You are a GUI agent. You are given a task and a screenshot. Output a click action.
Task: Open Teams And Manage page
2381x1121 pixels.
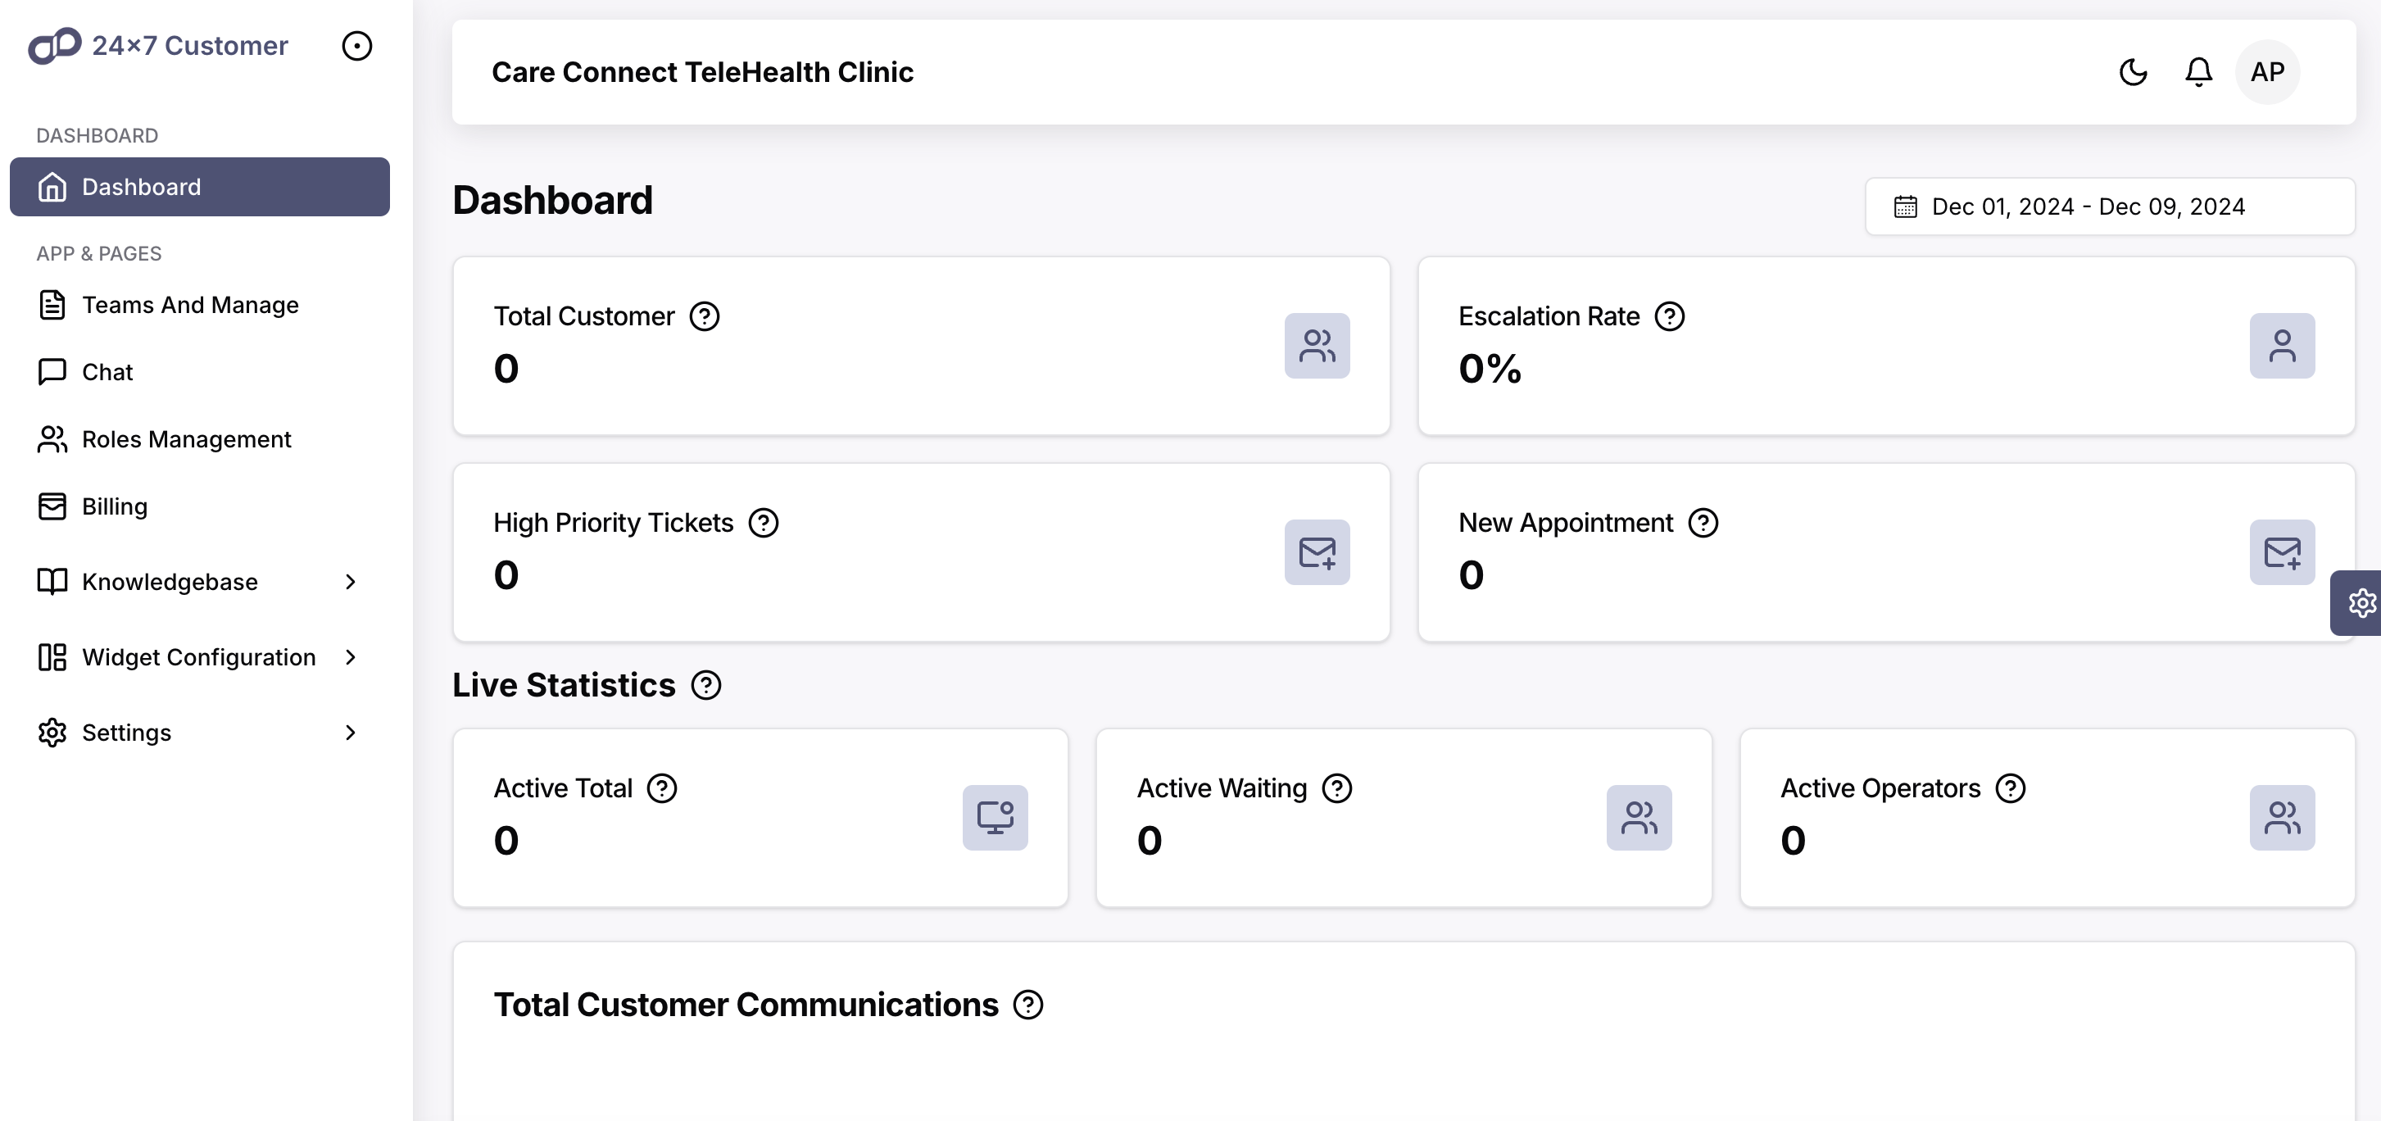click(189, 304)
